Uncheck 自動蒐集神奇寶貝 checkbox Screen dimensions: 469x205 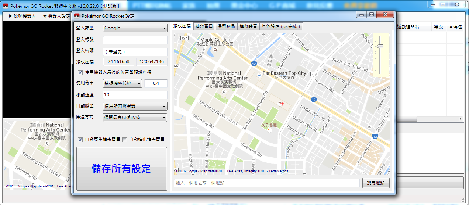click(x=80, y=140)
